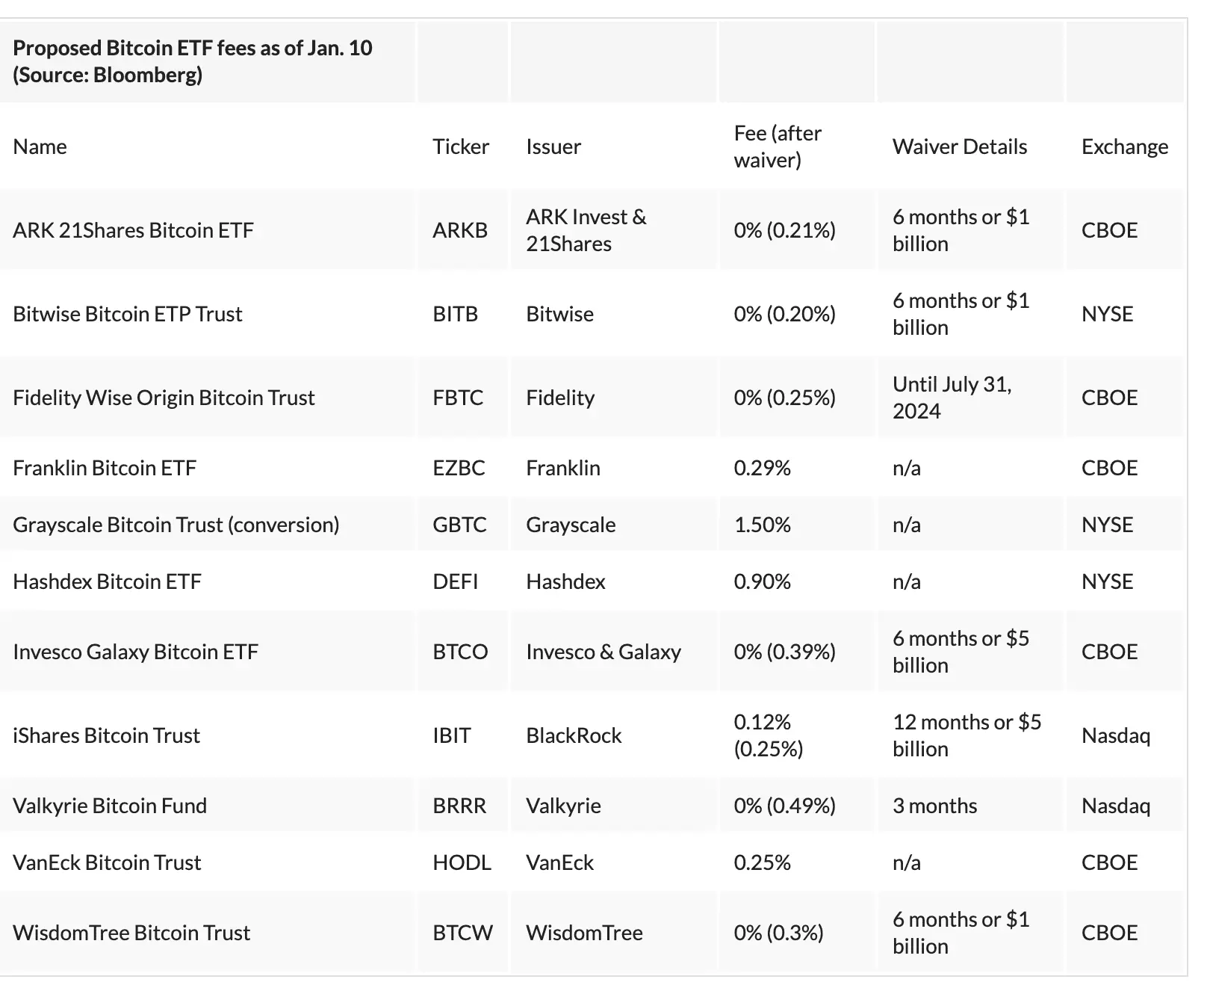Select the WisdomTree Bitcoin Trust name cell

coord(131,933)
